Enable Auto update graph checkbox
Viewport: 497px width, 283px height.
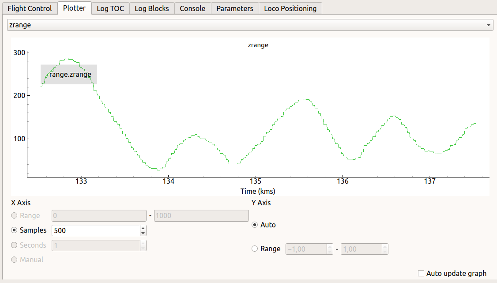click(421, 273)
